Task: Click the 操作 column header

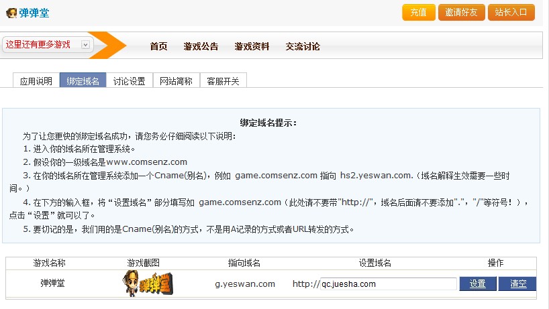Action: [495, 263]
